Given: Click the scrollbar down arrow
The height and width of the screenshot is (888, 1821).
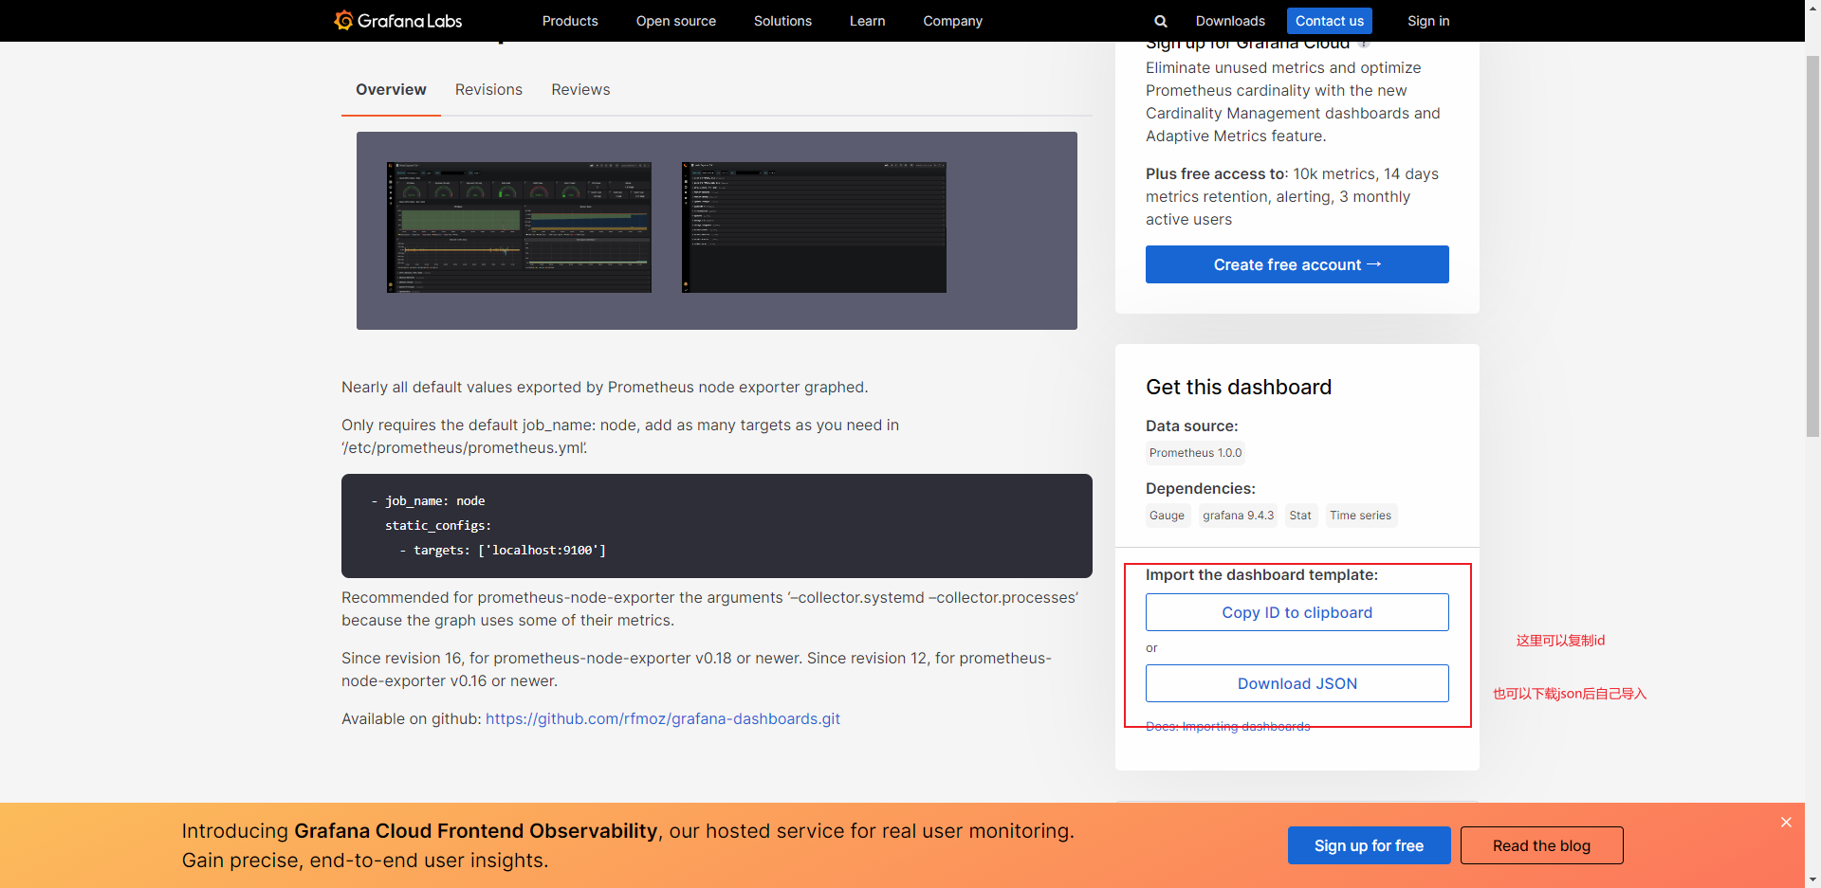Looking at the screenshot, I should point(1812,879).
